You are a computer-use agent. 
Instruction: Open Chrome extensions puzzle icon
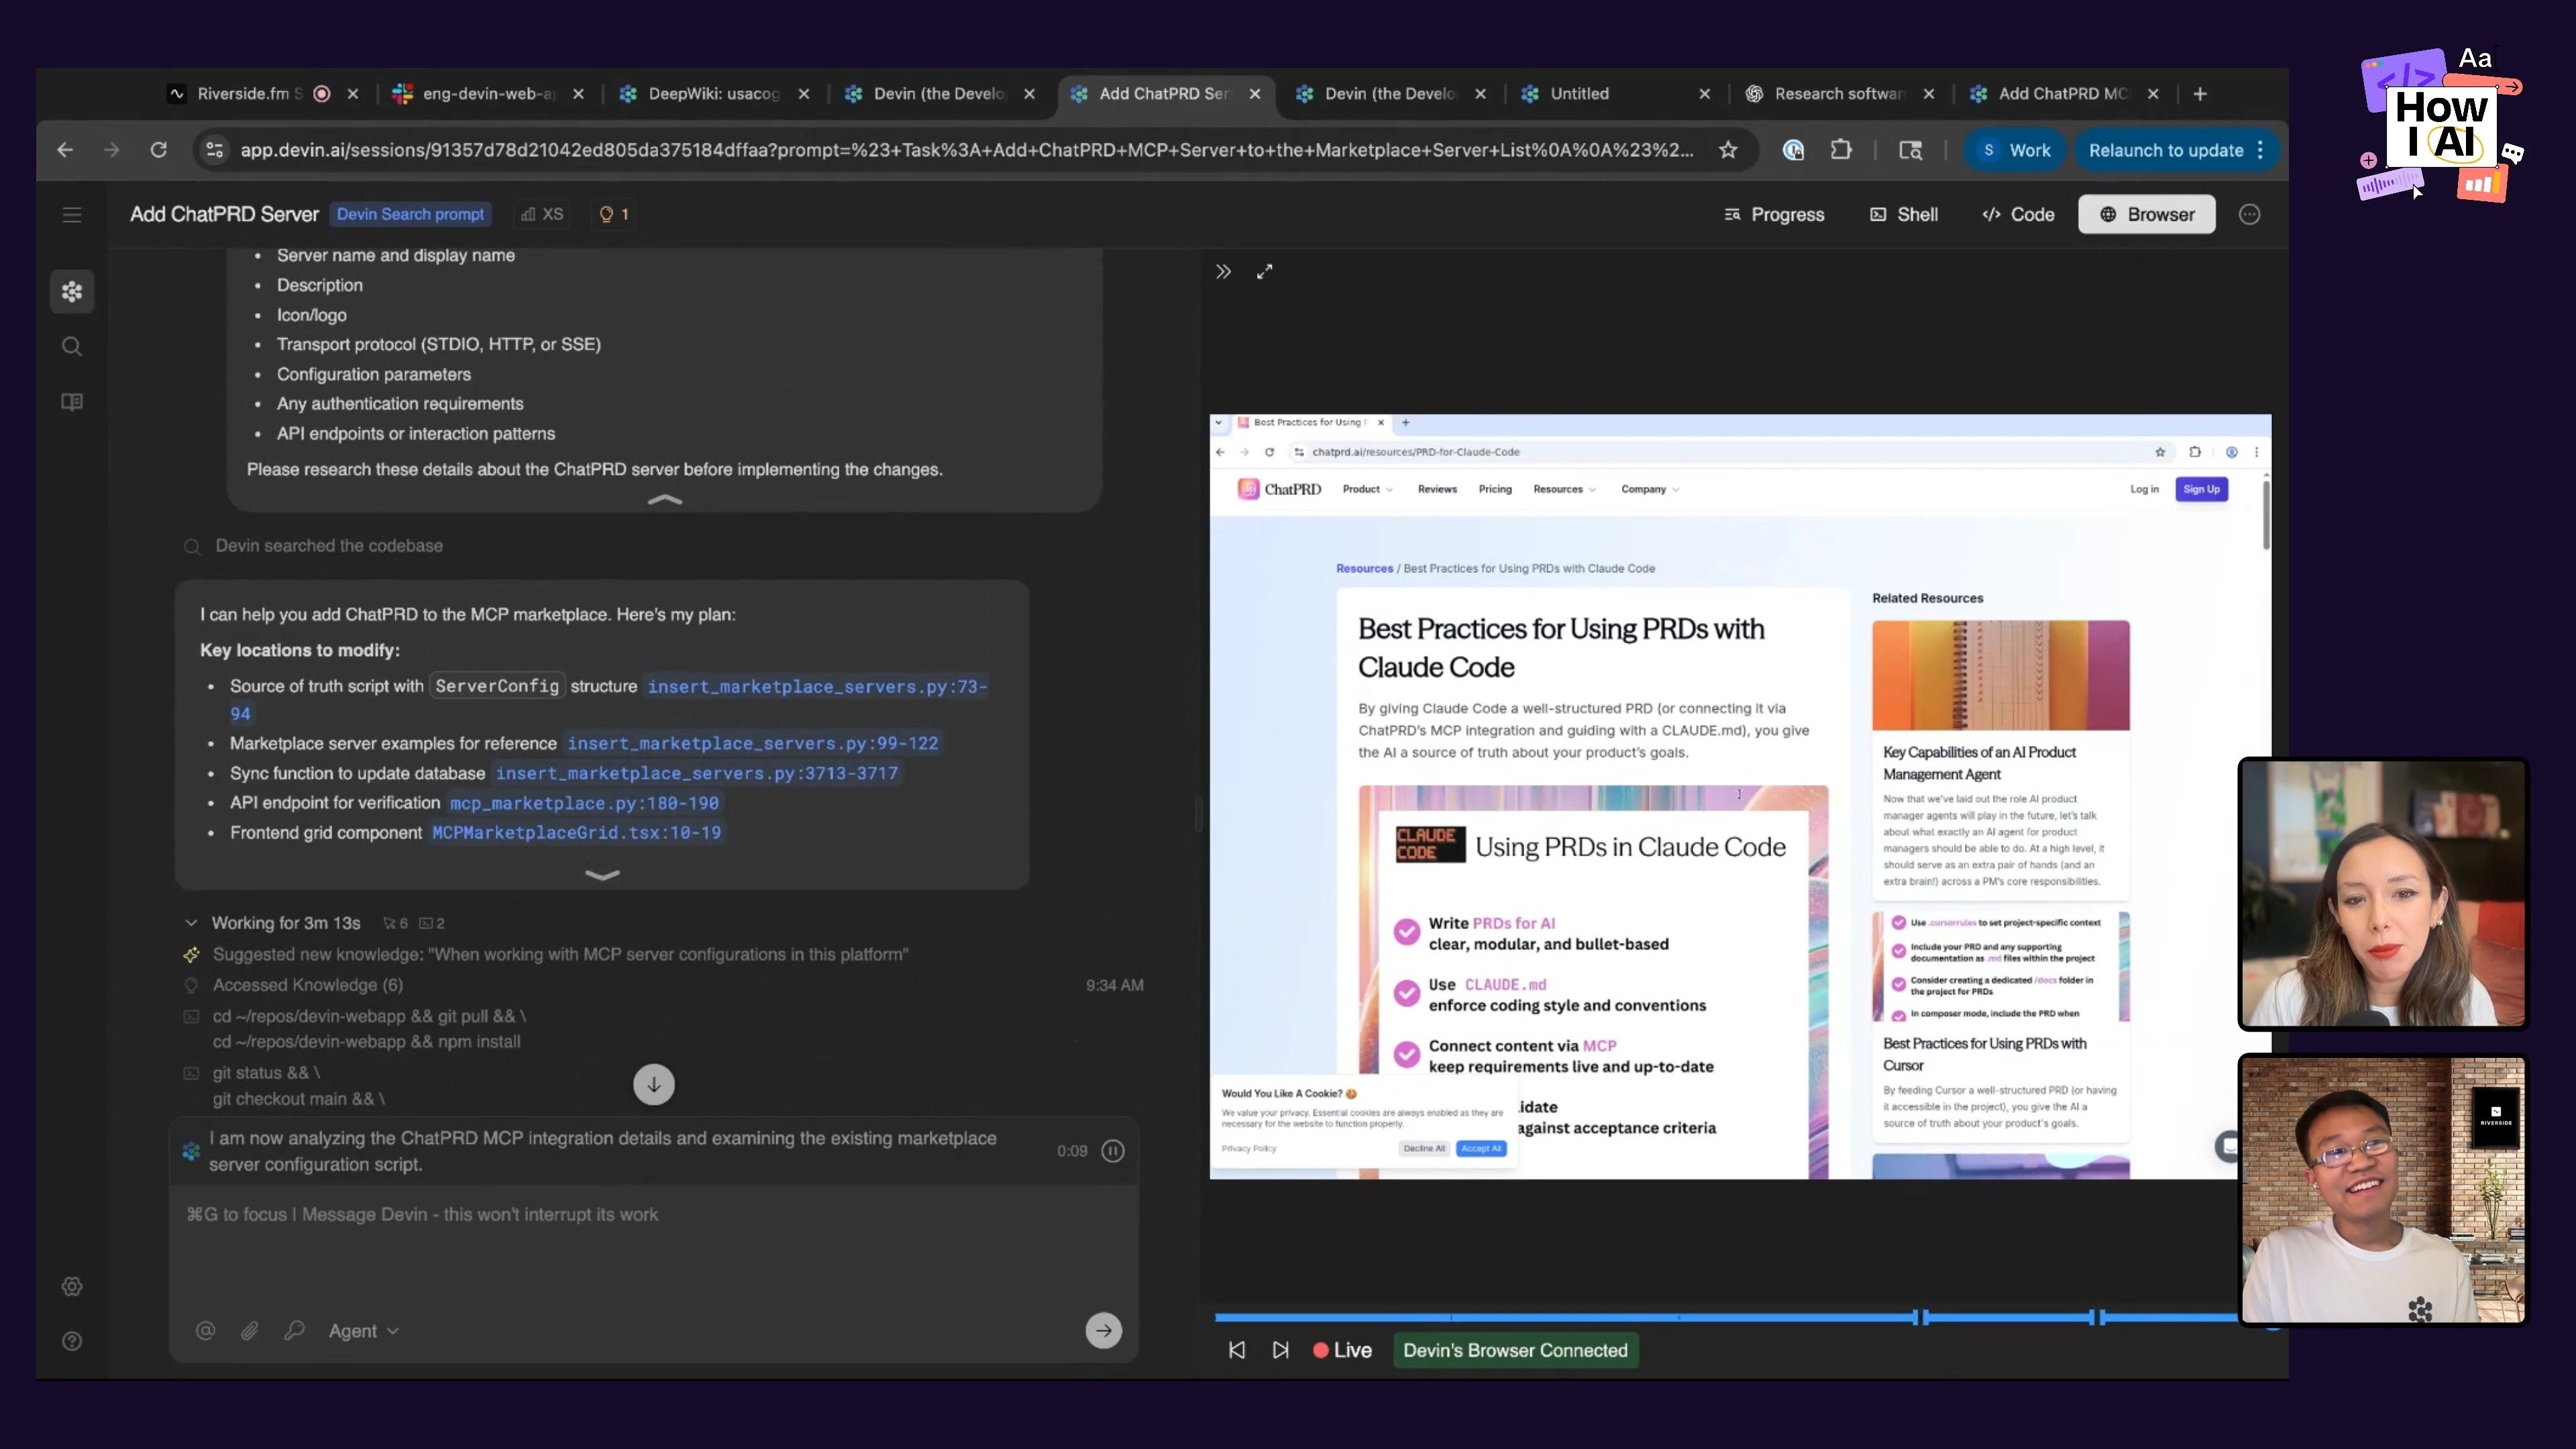click(1841, 150)
